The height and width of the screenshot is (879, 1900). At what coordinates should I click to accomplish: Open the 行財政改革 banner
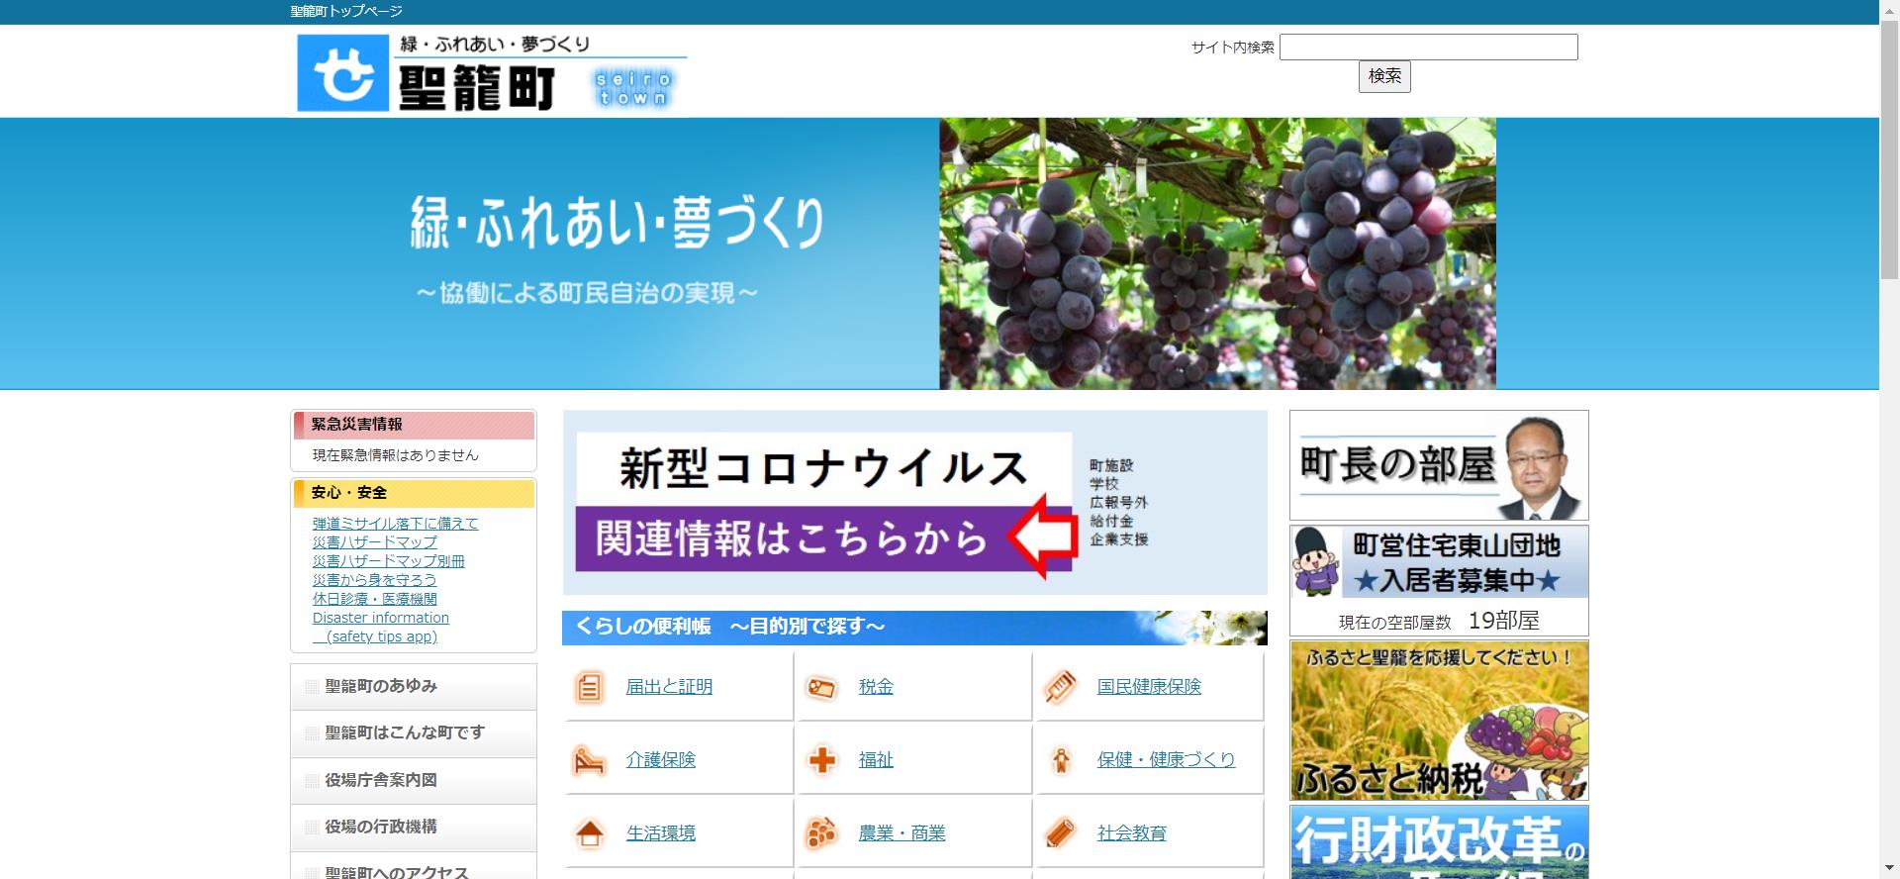1439,842
